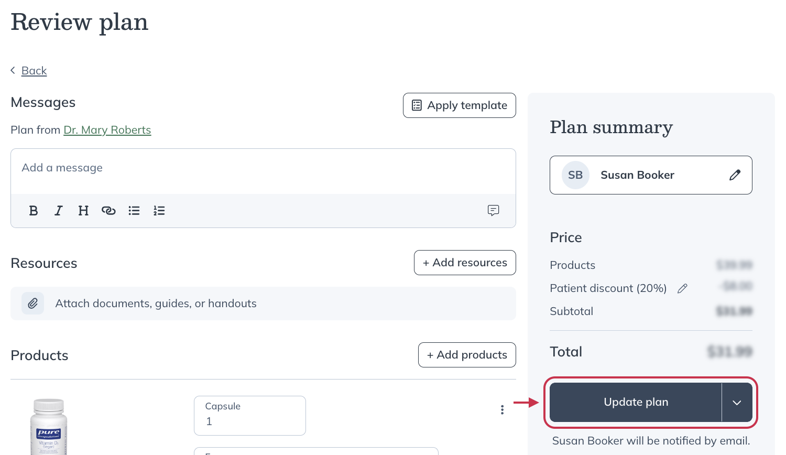The image size is (786, 455).
Task: Click the Add a message field
Action: 262,168
